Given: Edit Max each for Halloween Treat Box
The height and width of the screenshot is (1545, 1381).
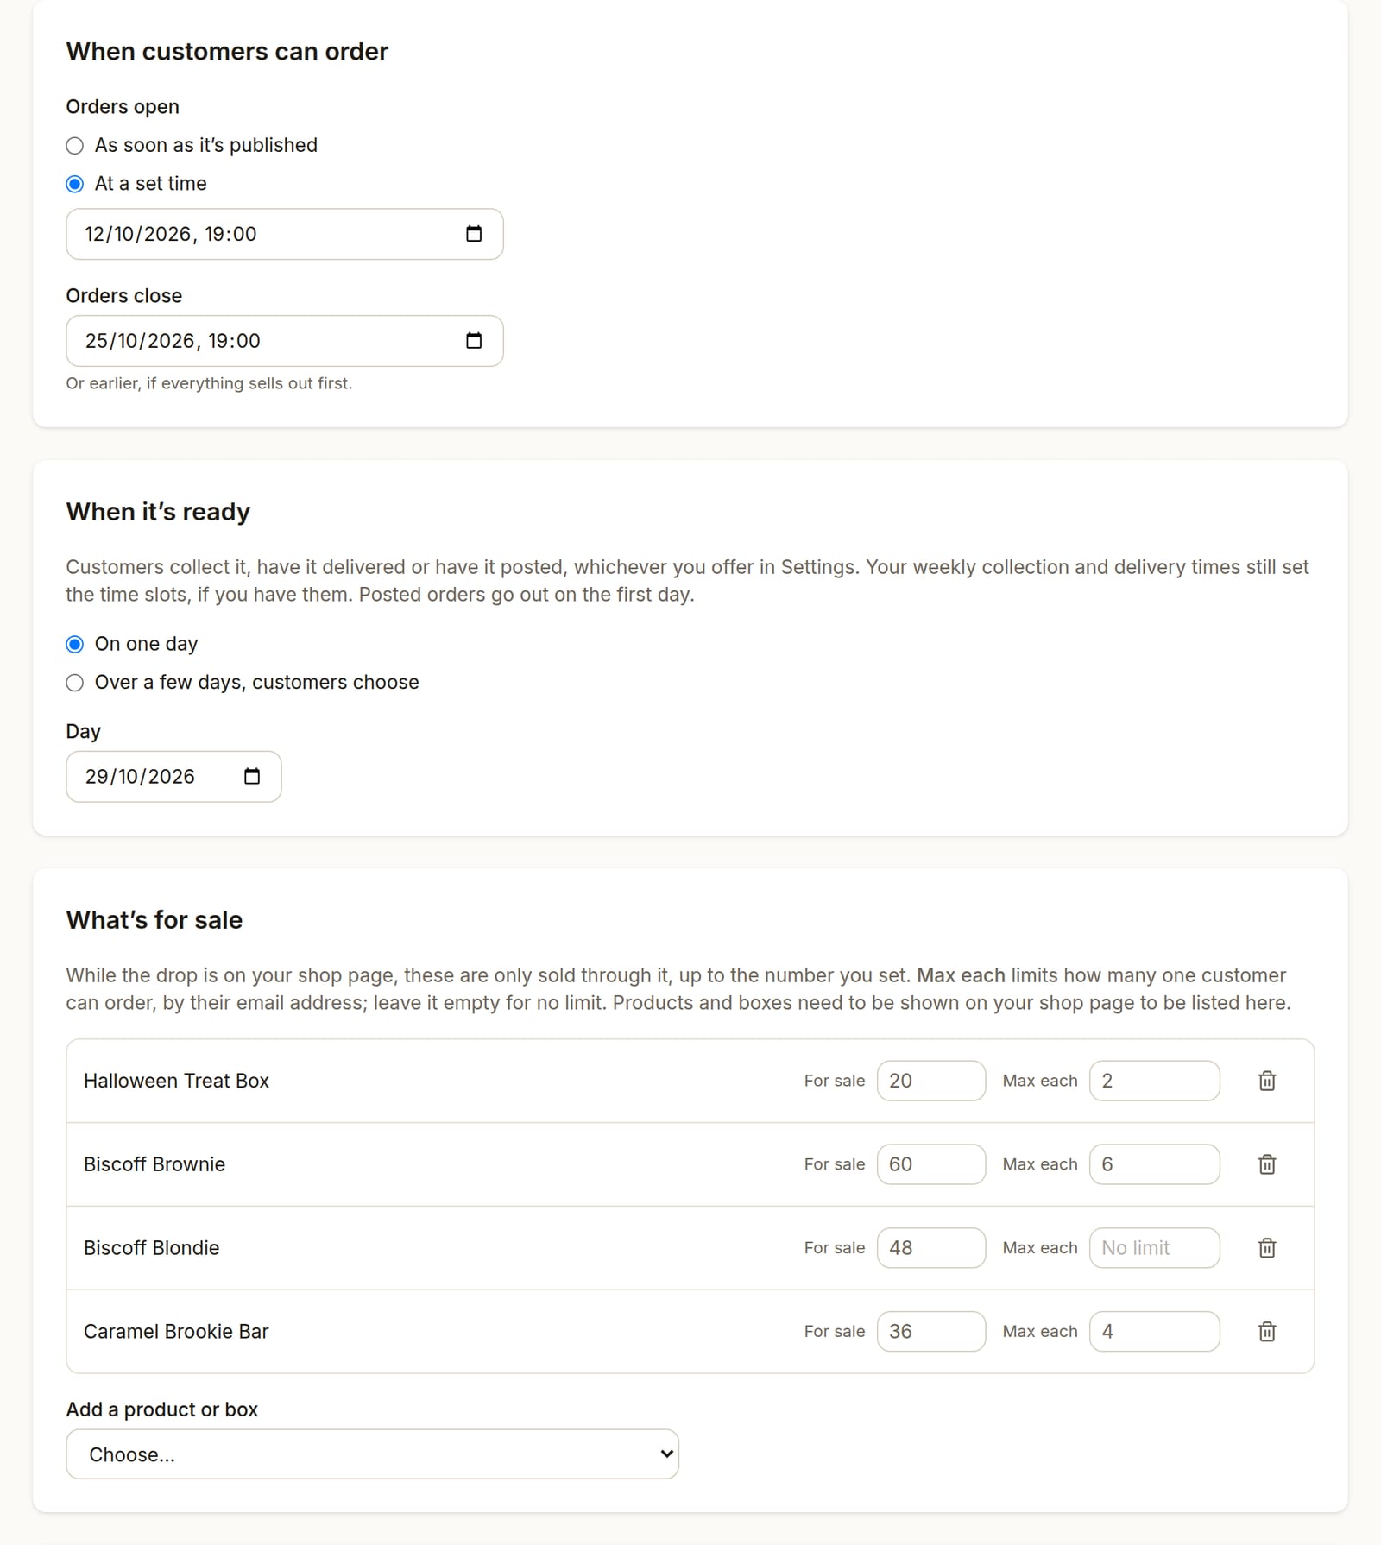Looking at the screenshot, I should pyautogui.click(x=1155, y=1081).
